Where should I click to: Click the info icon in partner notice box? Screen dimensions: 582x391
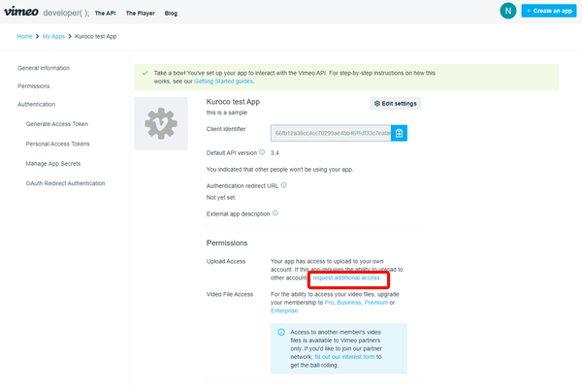(x=281, y=332)
